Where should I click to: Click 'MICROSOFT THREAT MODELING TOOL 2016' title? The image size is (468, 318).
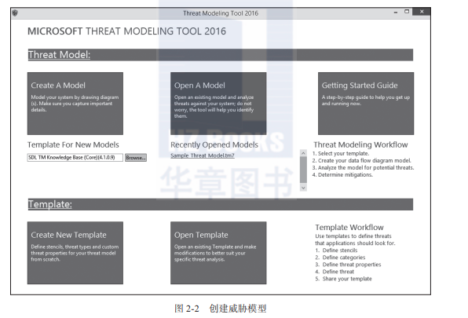click(127, 31)
